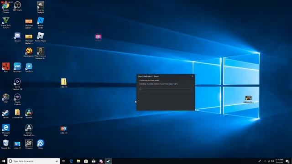Select the Roblox Player icon
Screen dimensions: 292x164
coord(41,37)
